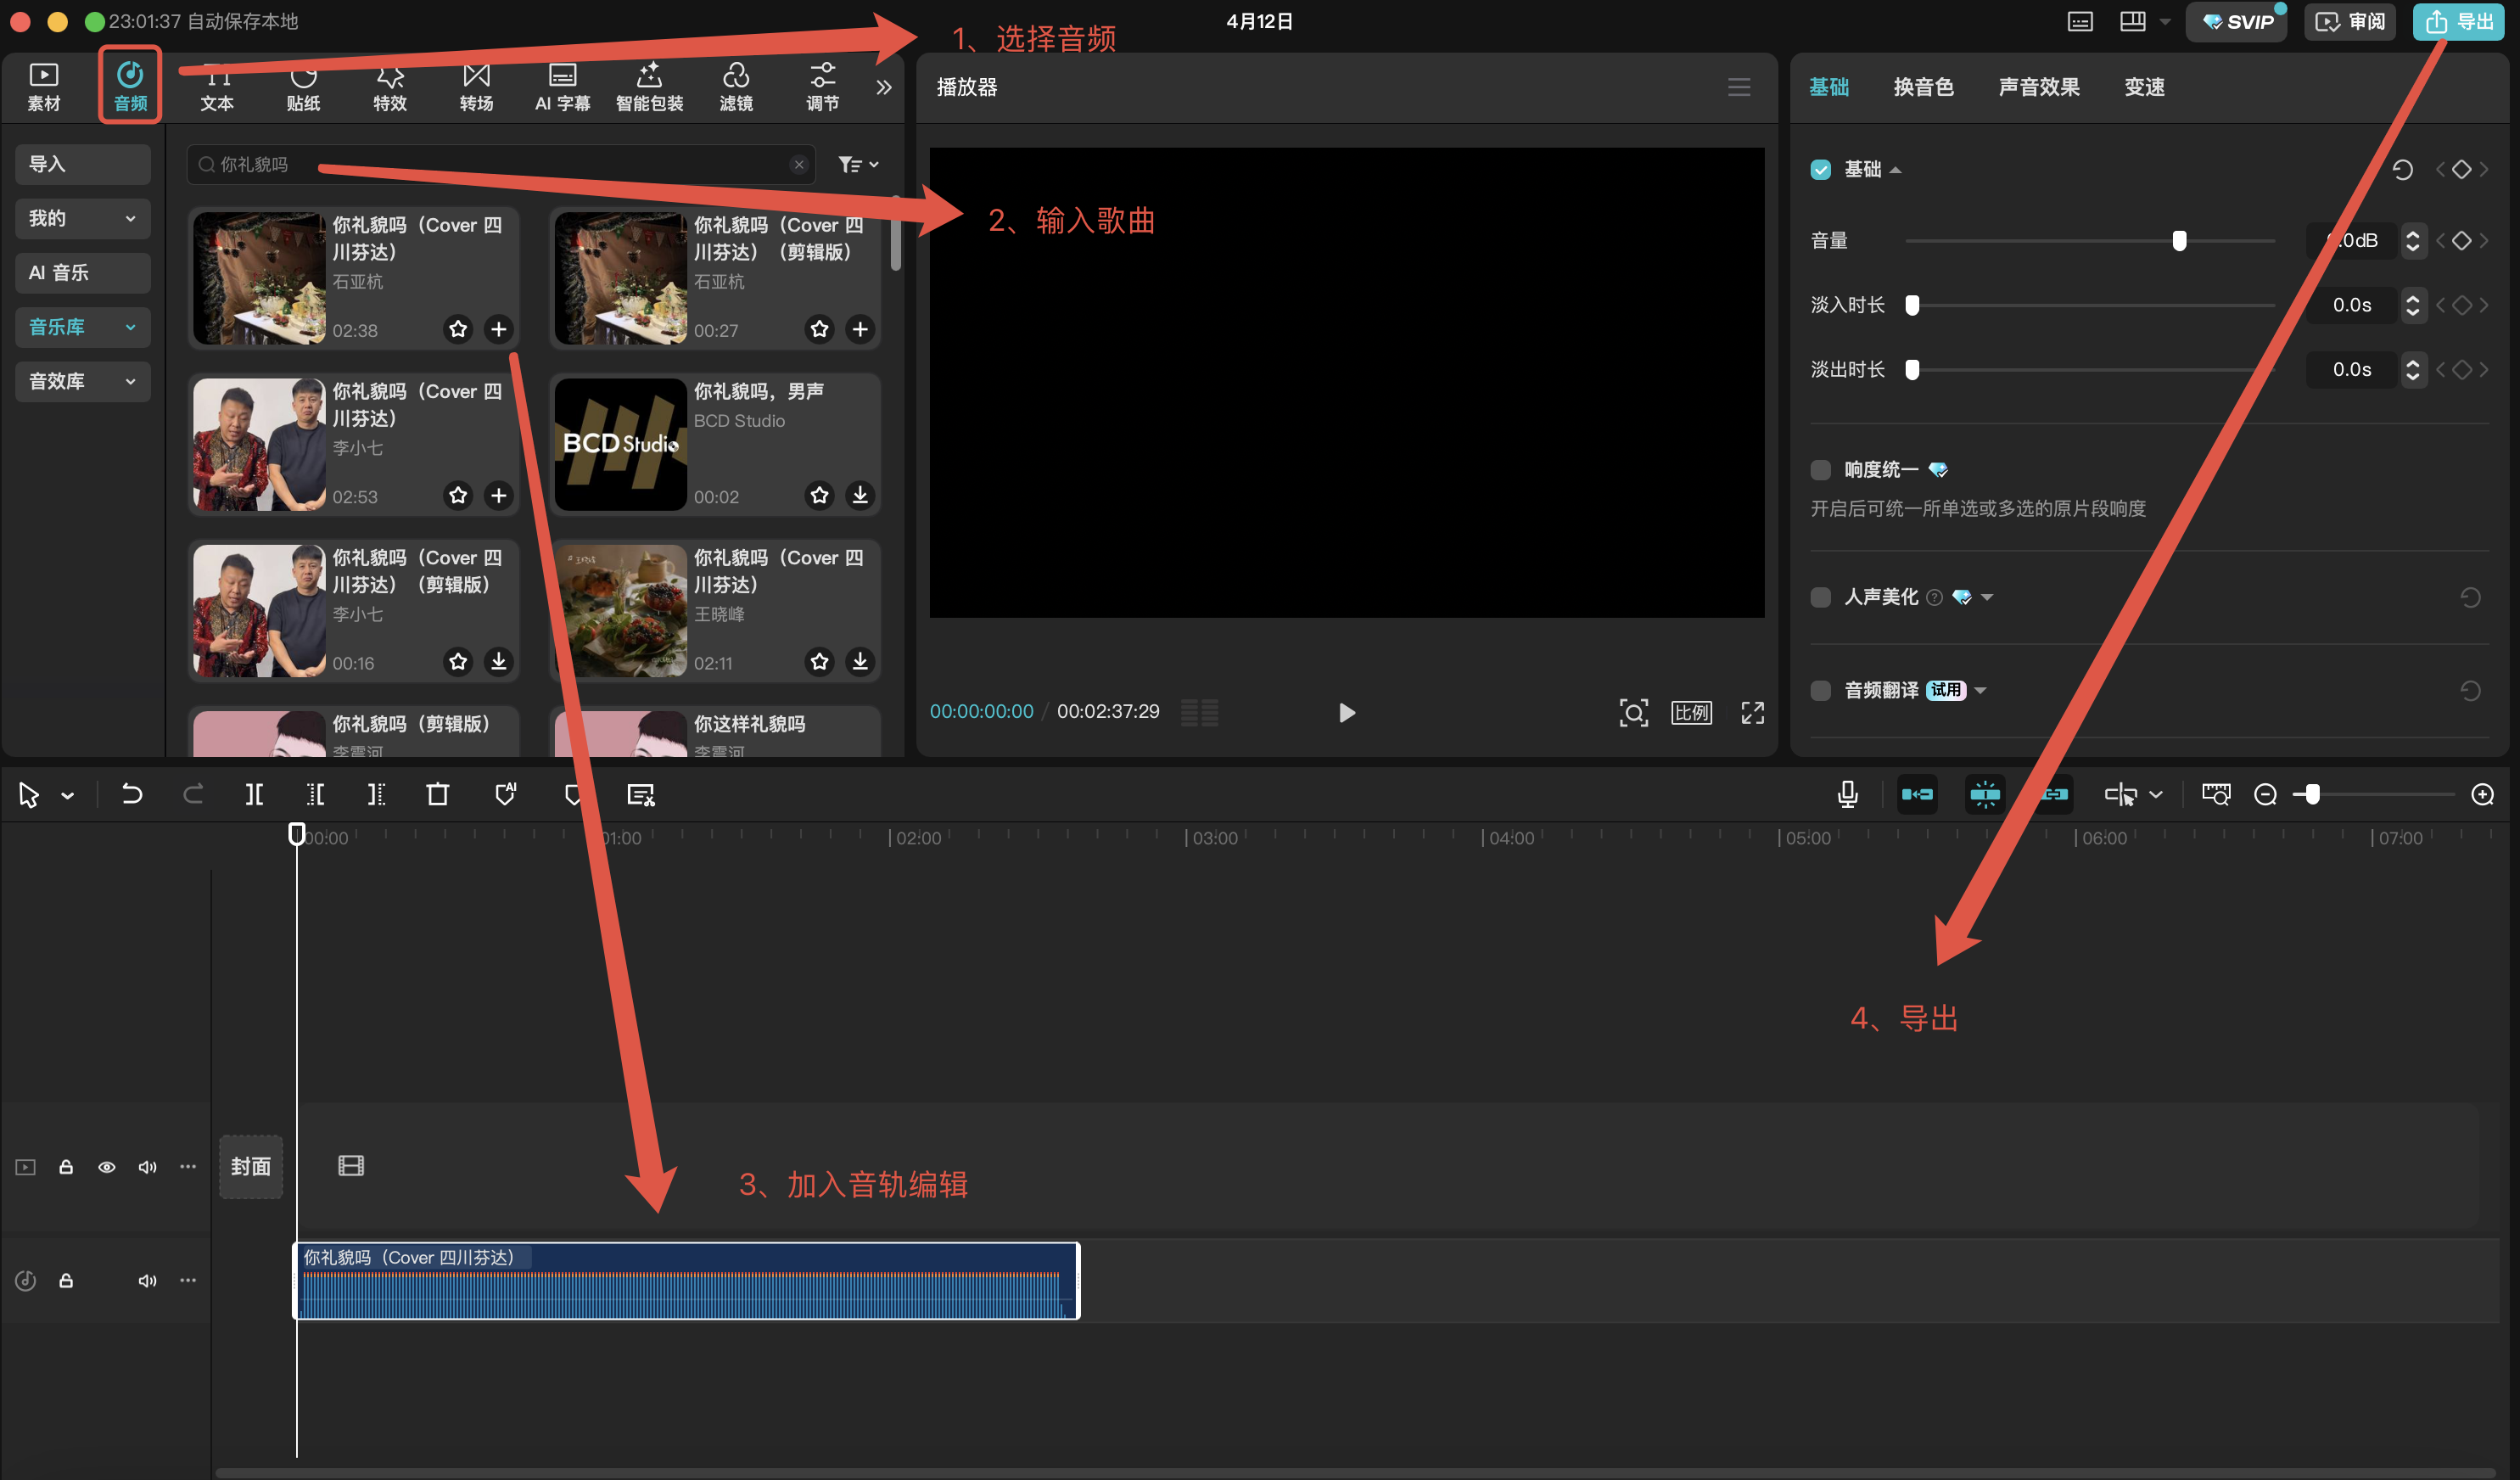Click the split clip tool in timeline toolbar

click(254, 795)
